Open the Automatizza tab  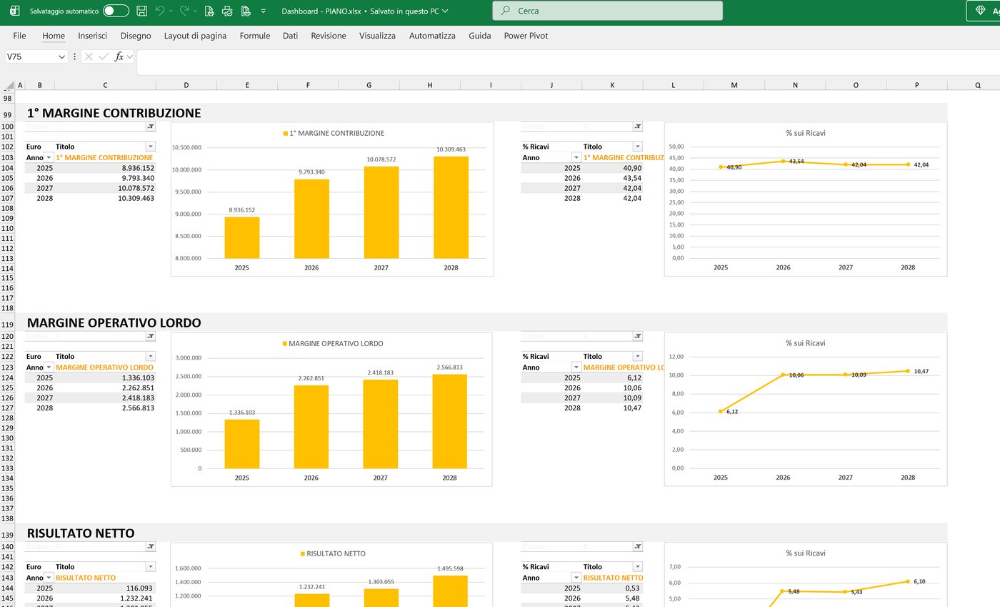point(432,36)
